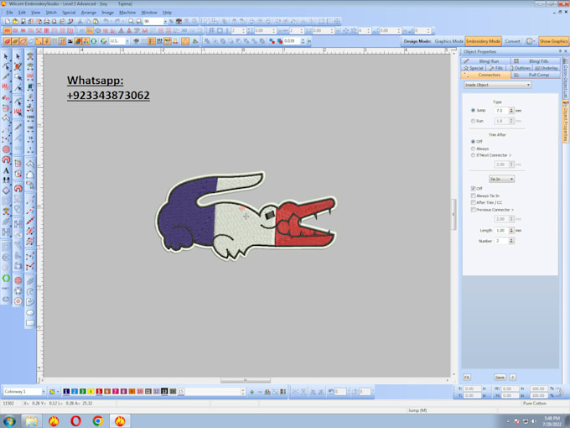Click the Help question mark button
This screenshot has width=570, height=428.
(x=512, y=378)
